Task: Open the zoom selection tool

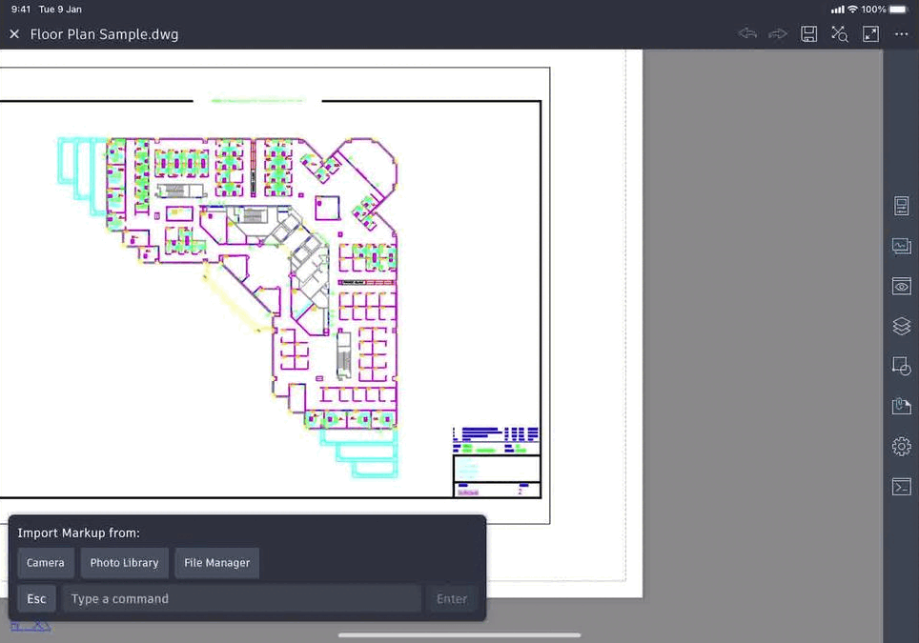Action: pos(839,33)
